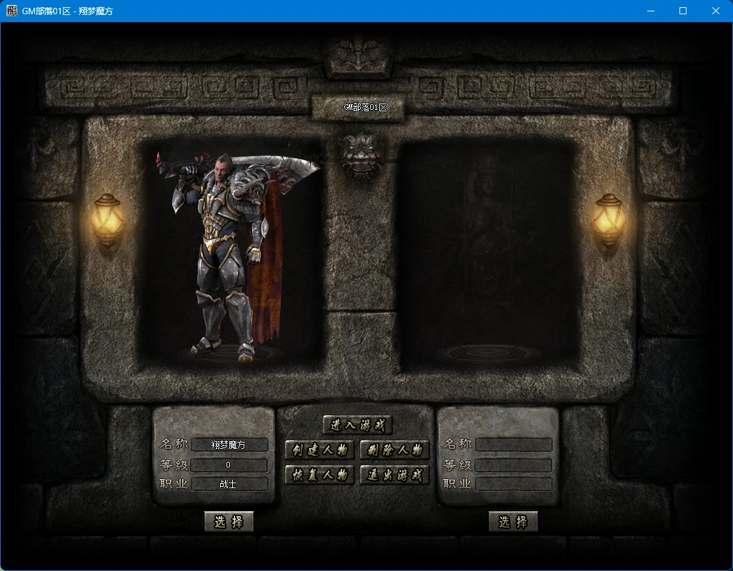The image size is (733, 571).
Task: Click the blank 职业 field of the empty slot
Action: coord(514,484)
